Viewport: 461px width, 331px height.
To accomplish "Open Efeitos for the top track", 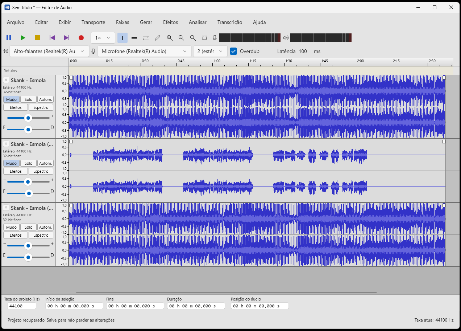I will click(16, 107).
